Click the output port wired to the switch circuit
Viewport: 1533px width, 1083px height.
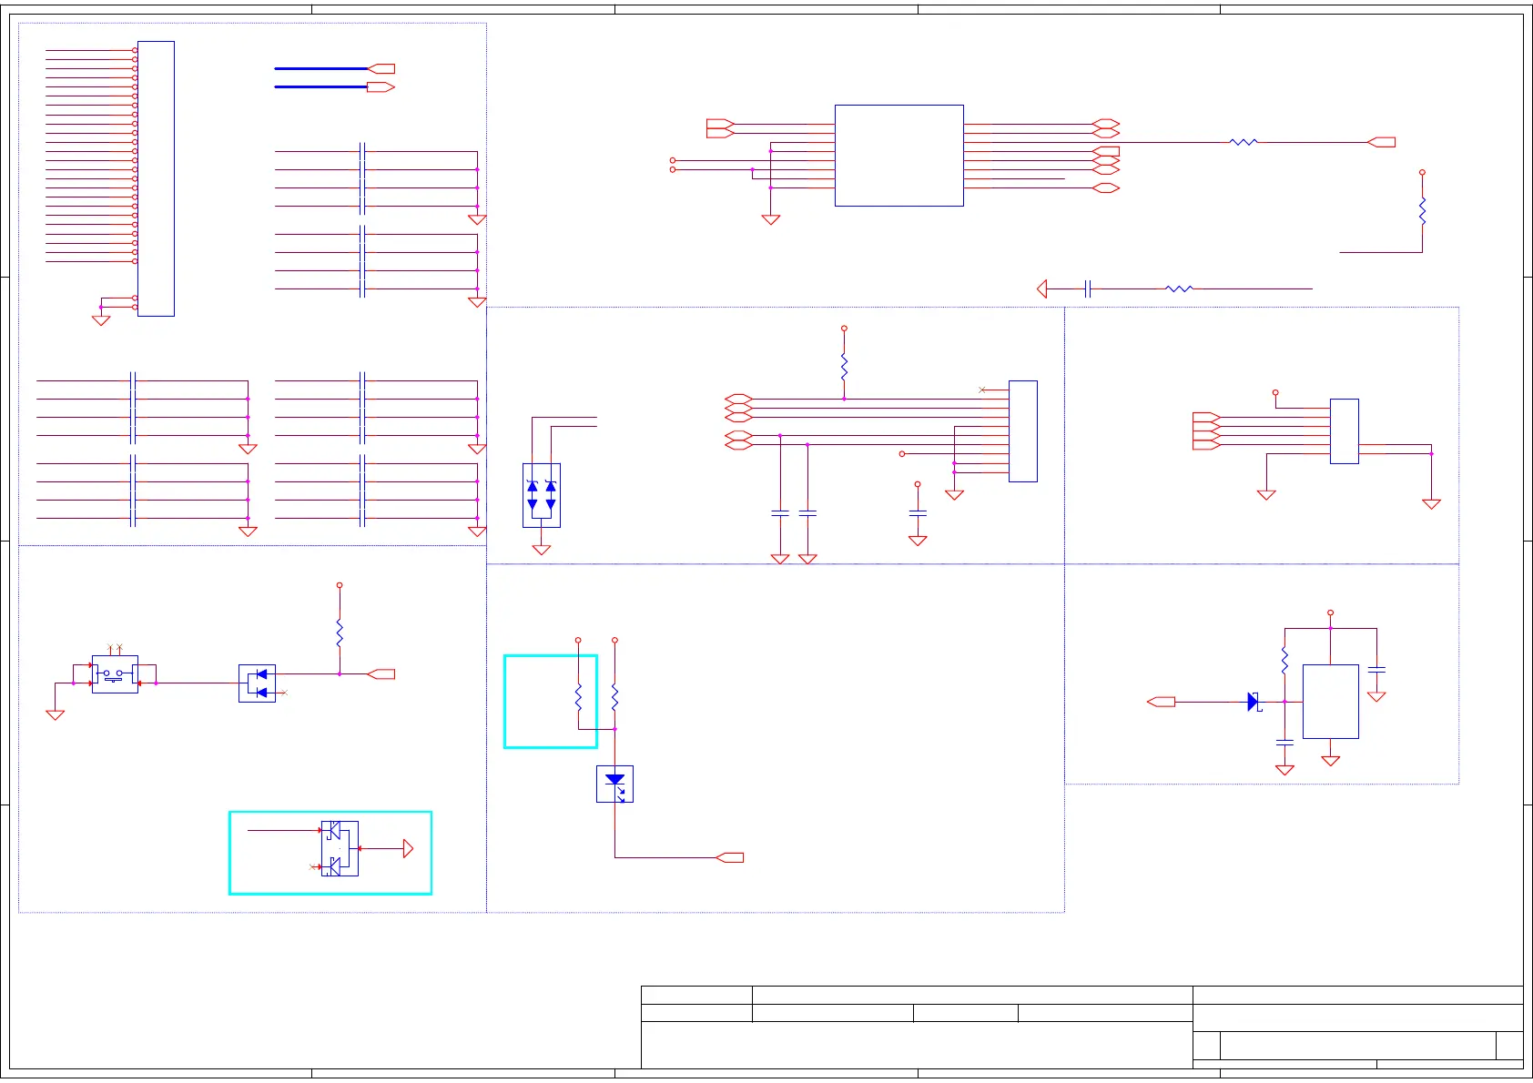pos(381,674)
